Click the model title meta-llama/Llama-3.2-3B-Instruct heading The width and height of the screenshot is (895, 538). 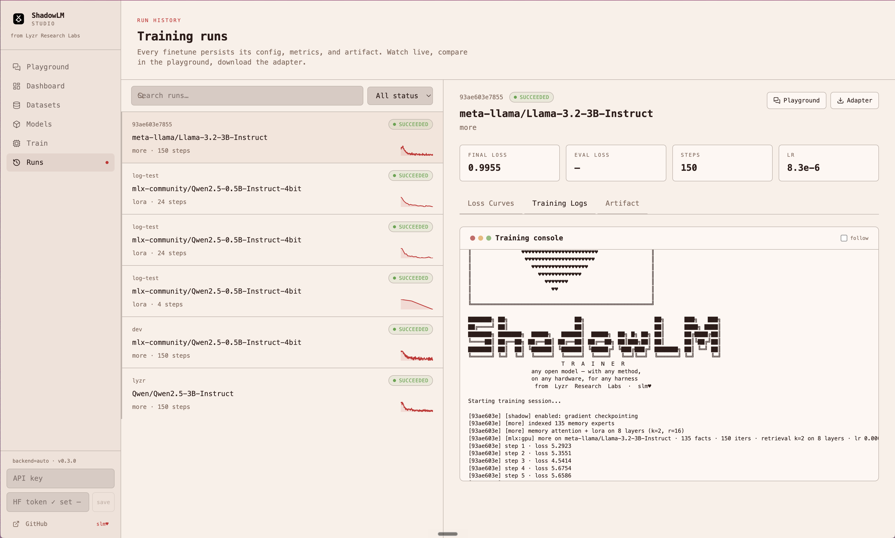pos(556,114)
